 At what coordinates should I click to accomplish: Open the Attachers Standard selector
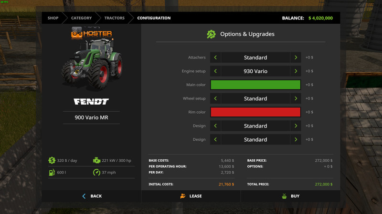coord(255,58)
